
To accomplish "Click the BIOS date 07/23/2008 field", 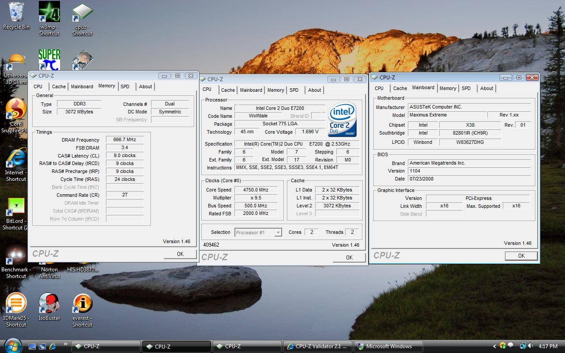I will click(x=469, y=179).
